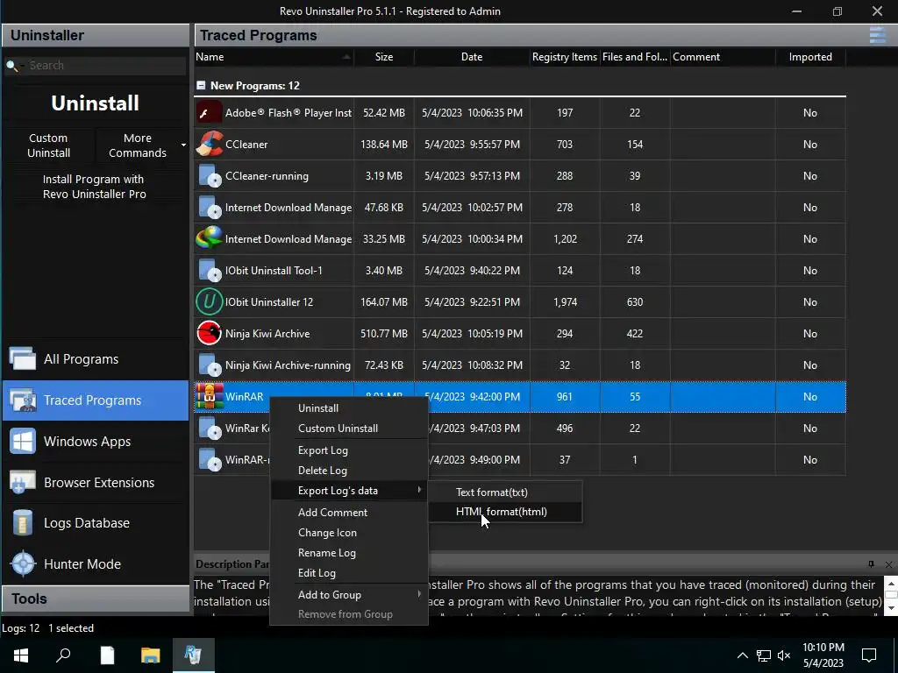Click the WinRAR books icon in selected row
898x673 pixels.
point(209,397)
